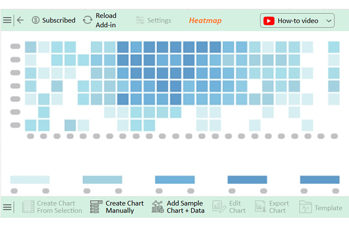Viewport: 349px width, 226px height.
Task: Reload the add-in via circular arrows
Action: click(x=88, y=20)
